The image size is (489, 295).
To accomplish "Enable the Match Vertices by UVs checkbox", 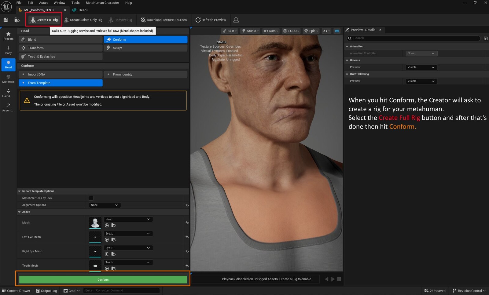I will pyautogui.click(x=91, y=198).
